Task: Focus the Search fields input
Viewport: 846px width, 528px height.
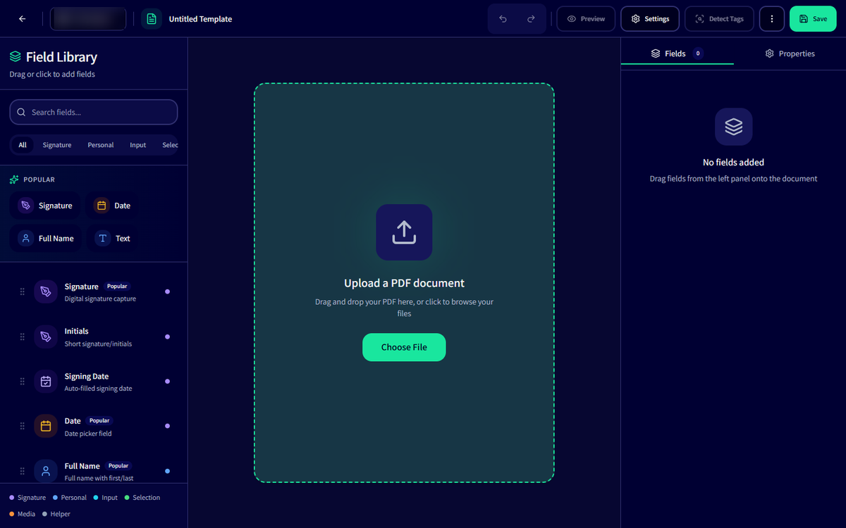Action: tap(94, 112)
